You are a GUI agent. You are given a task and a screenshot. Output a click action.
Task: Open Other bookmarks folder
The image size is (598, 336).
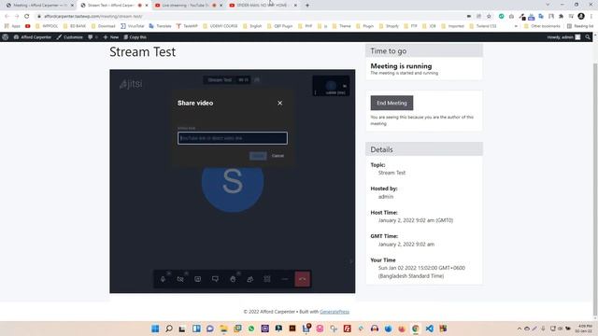542,26
